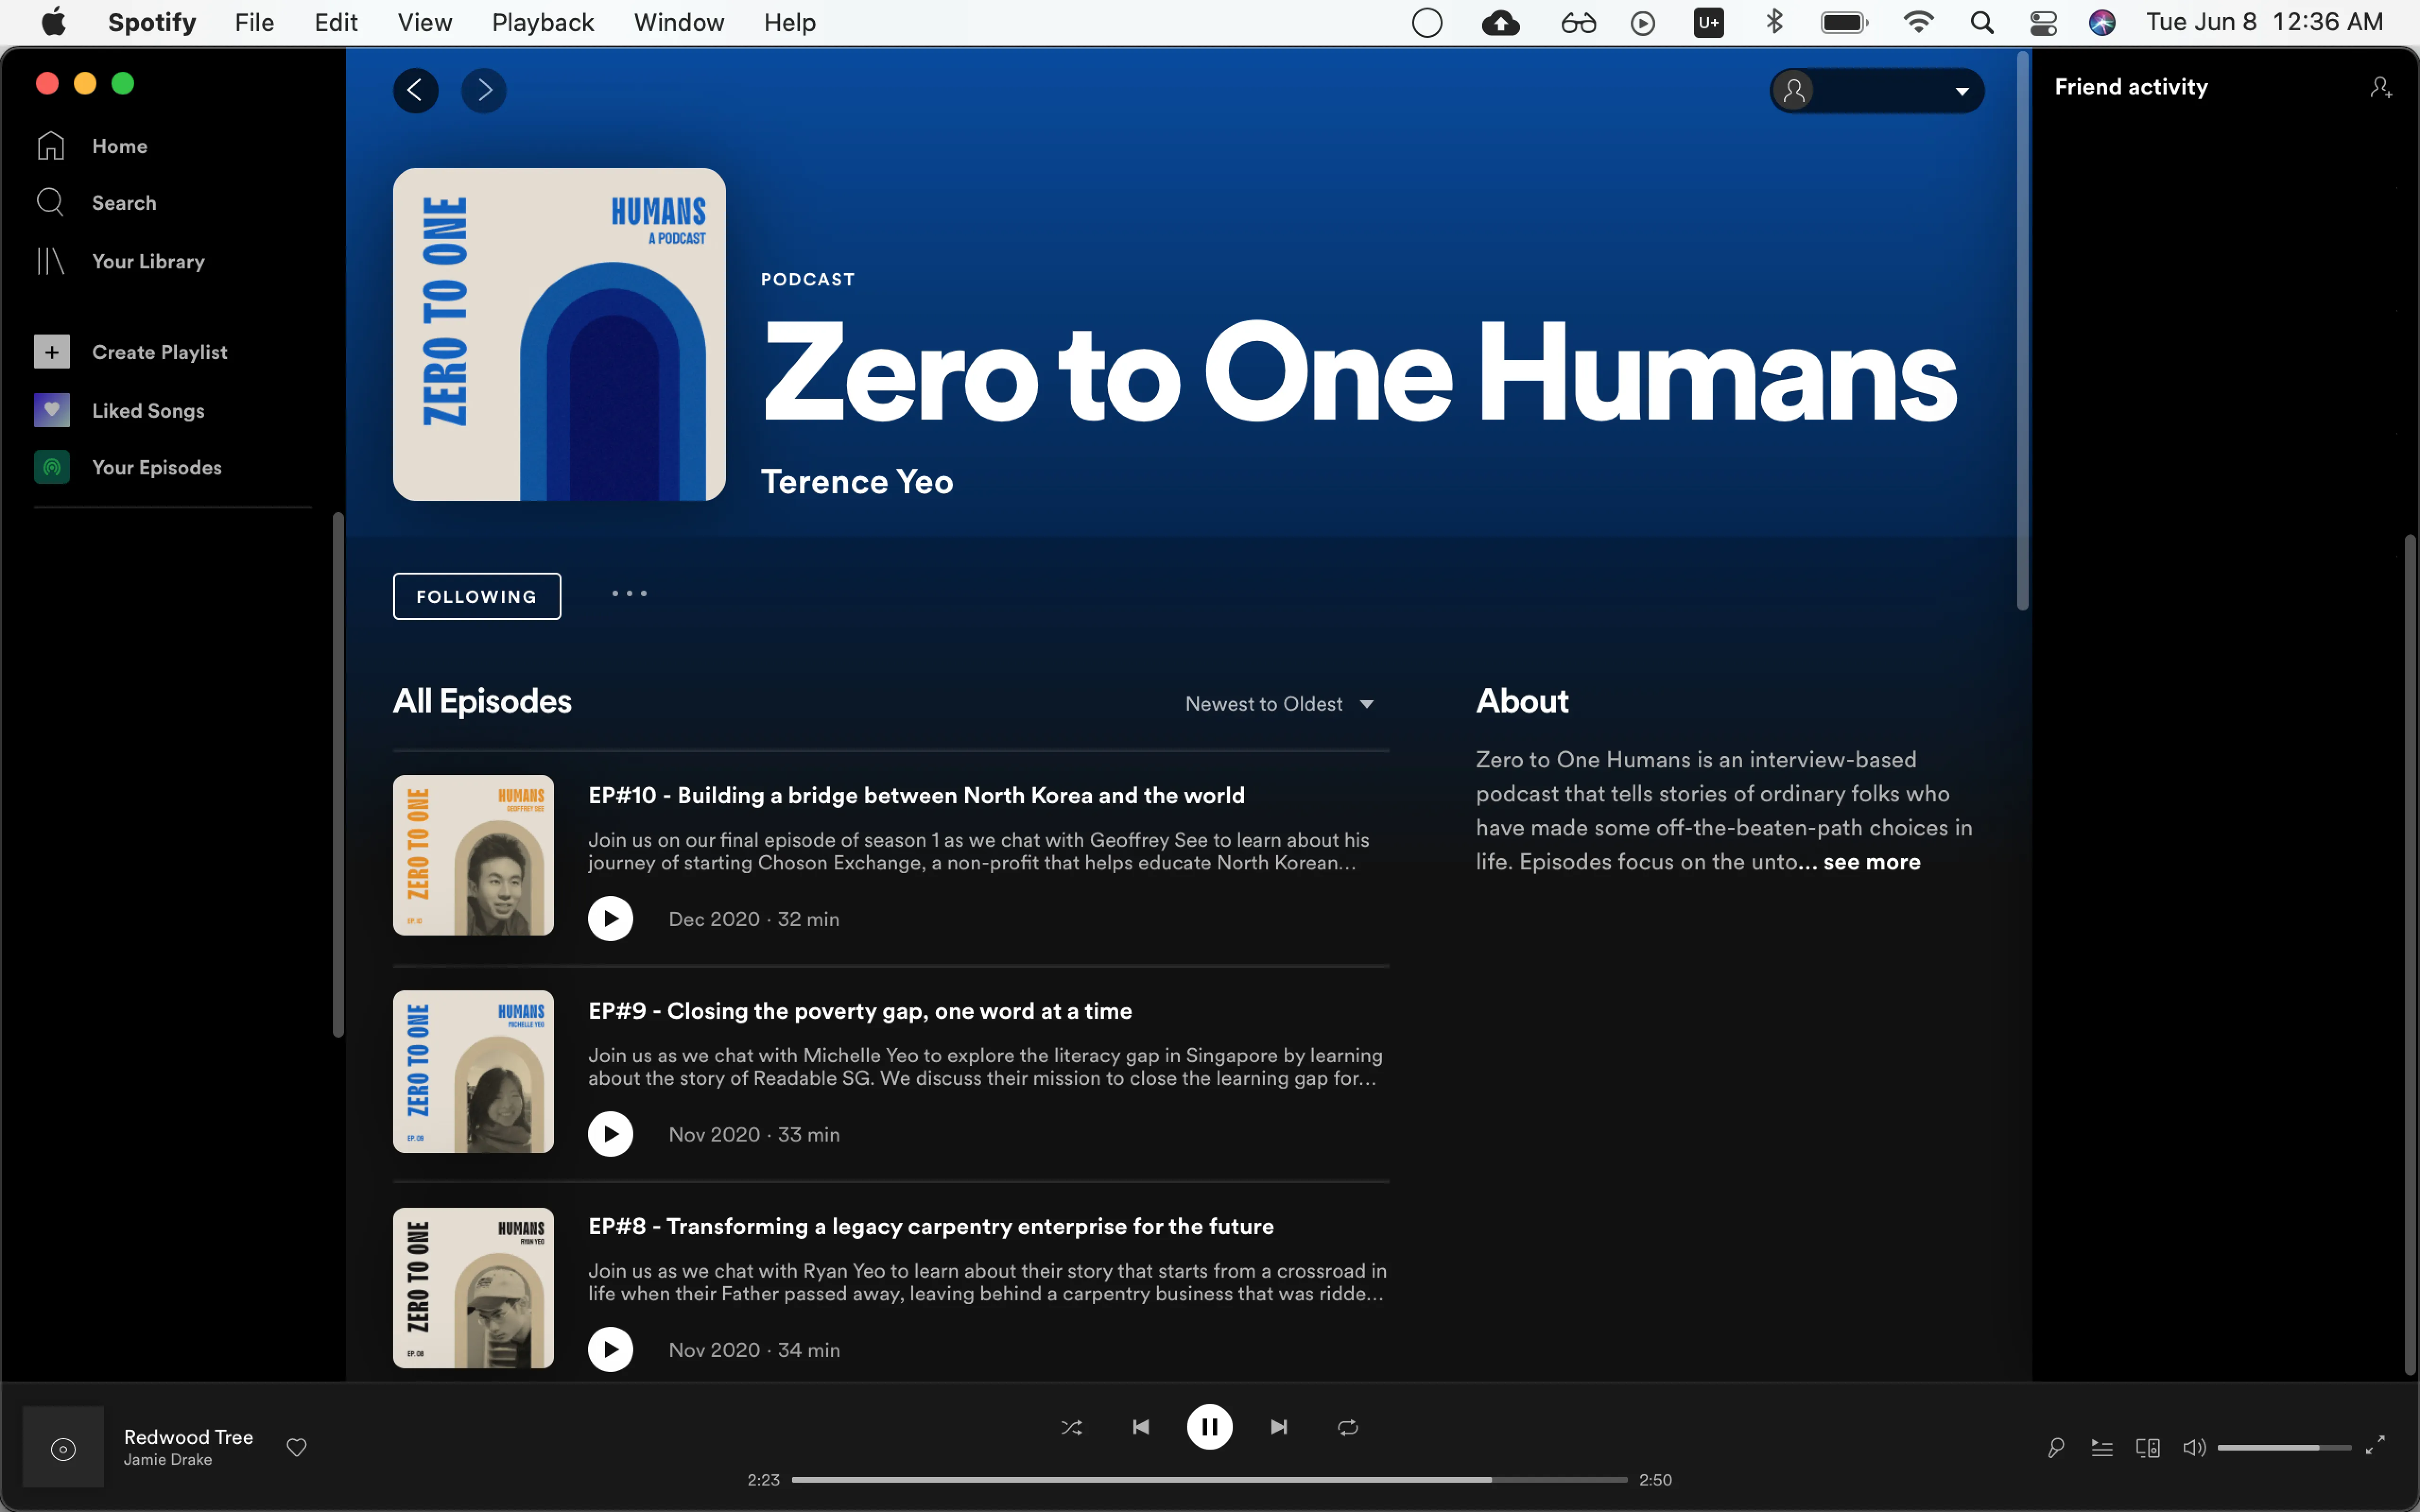Open Home in the sidebar
This screenshot has width=2420, height=1512.
pyautogui.click(x=92, y=146)
